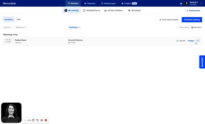
Task: Switch to the Past meetings tab
Action: tap(18, 20)
